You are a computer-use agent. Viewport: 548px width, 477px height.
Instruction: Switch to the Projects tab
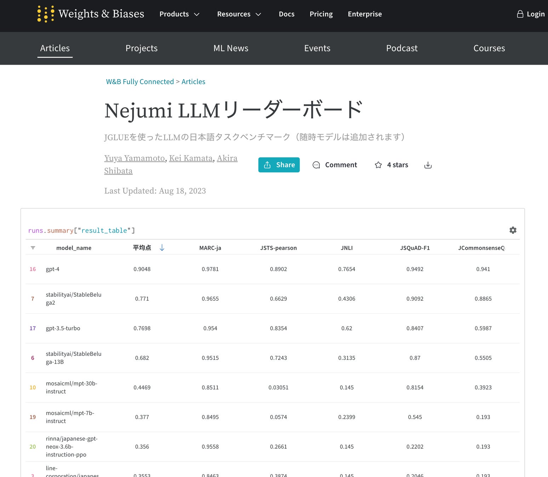[x=142, y=48]
